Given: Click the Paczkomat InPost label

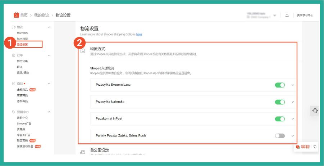Looking at the screenshot, I should click(109, 118).
